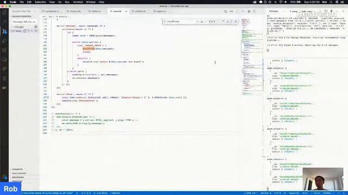The height and width of the screenshot is (195, 348).
Task: Close the active editor tab
Action: (x=126, y=11)
